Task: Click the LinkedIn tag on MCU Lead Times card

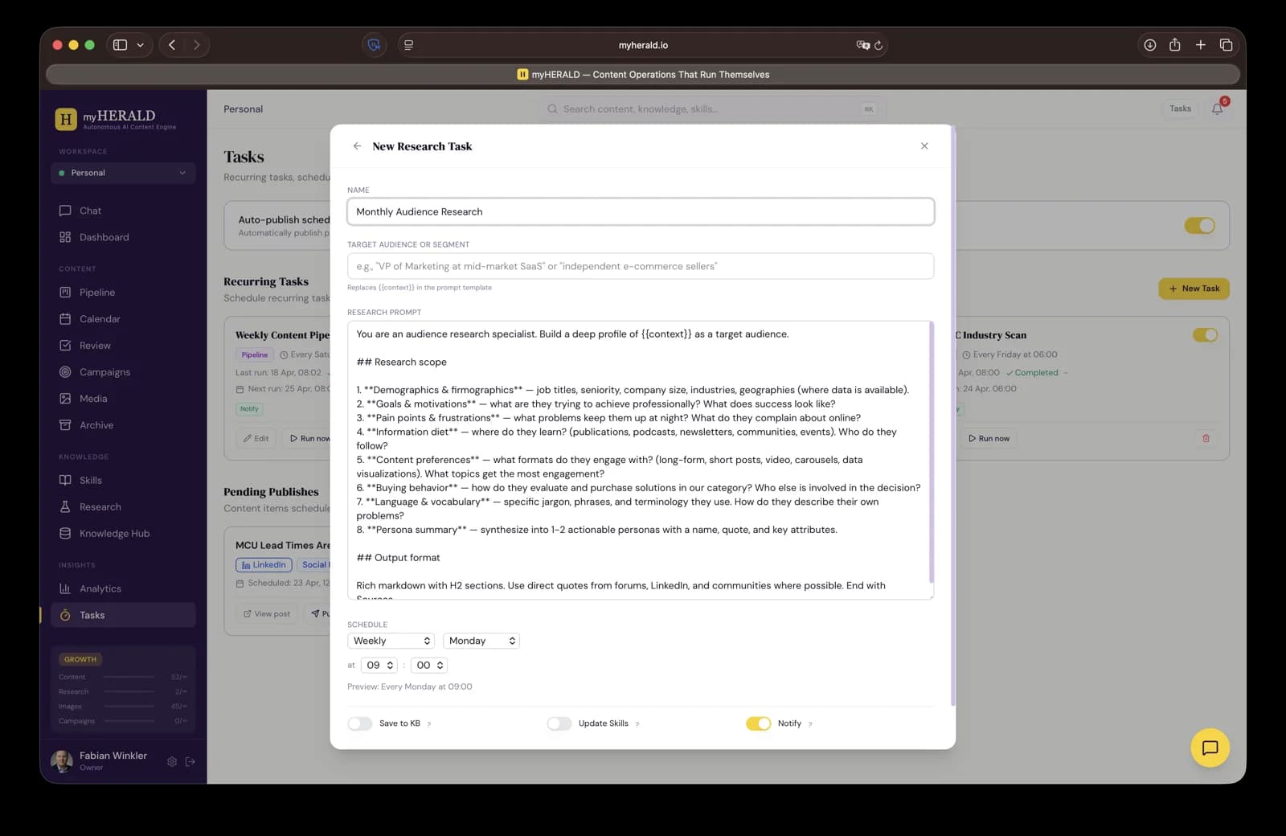Action: pyautogui.click(x=264, y=565)
